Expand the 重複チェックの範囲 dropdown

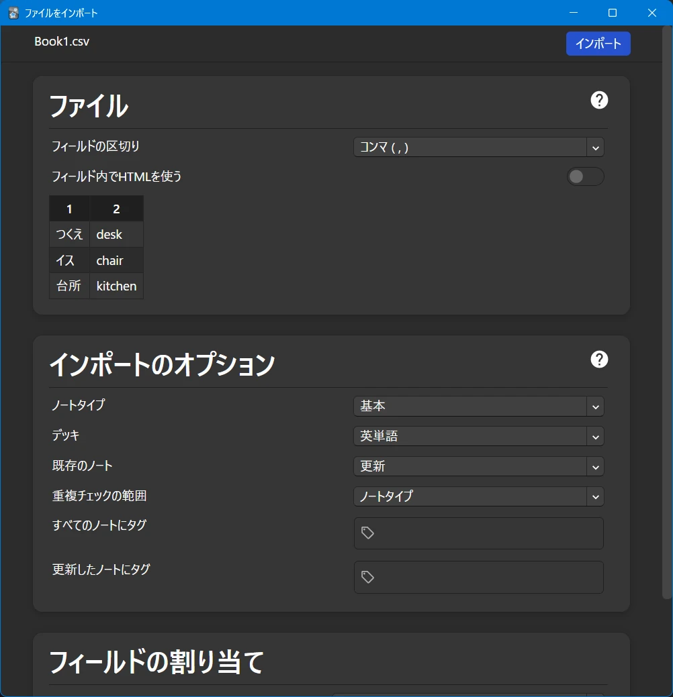tap(478, 496)
